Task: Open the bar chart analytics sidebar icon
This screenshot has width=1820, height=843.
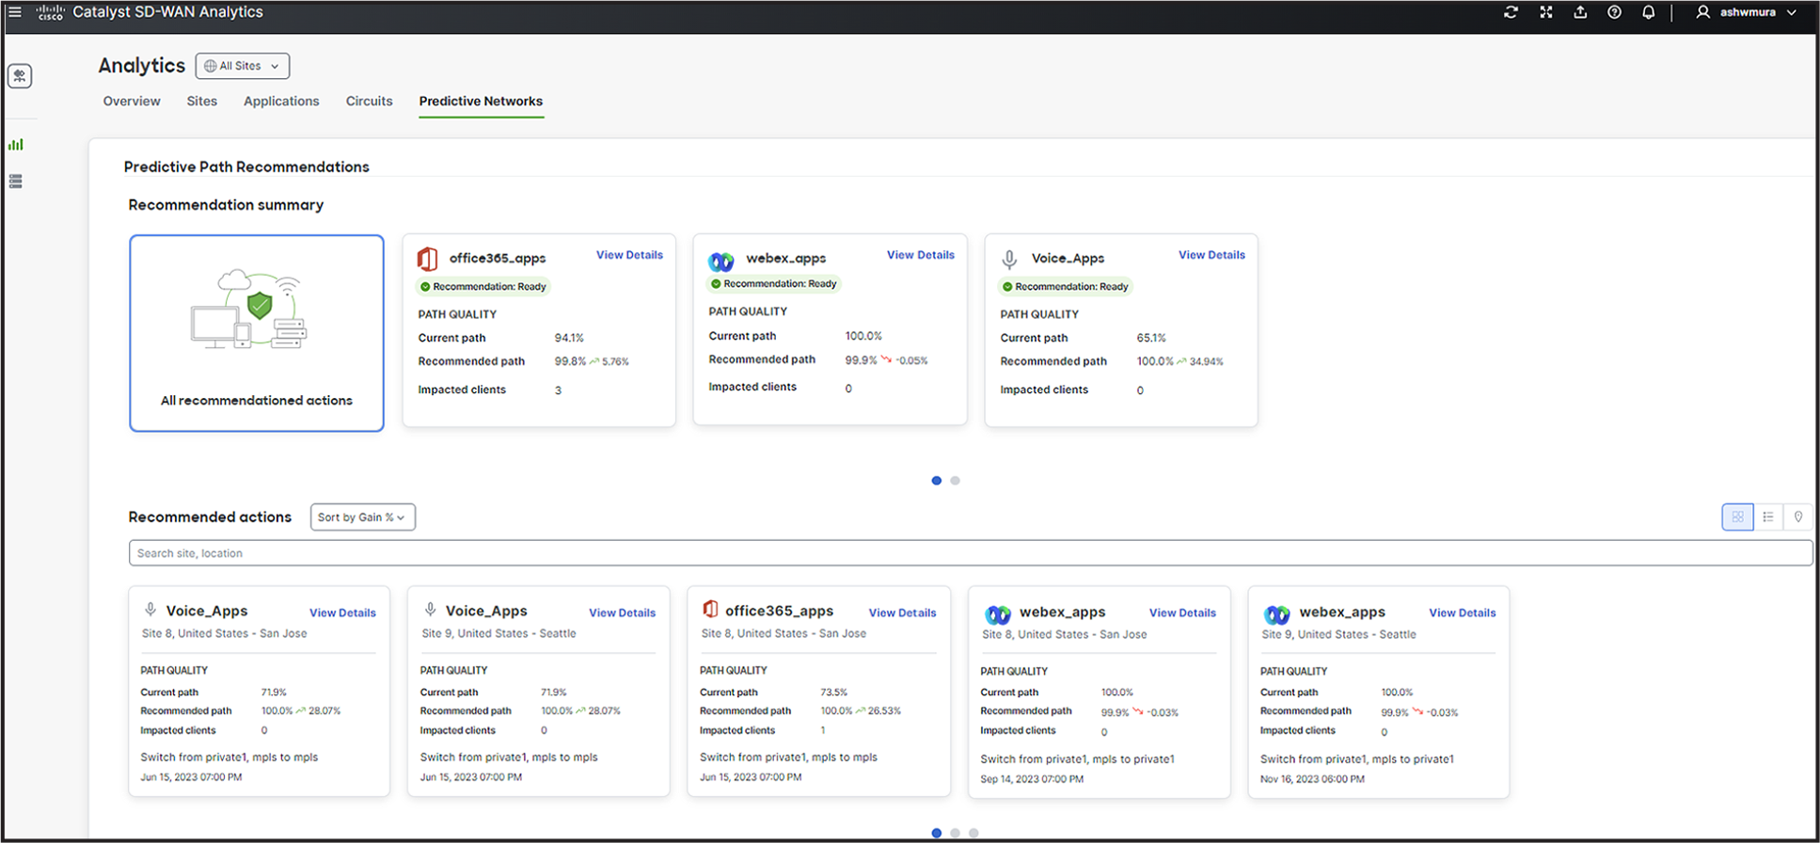Action: pyautogui.click(x=16, y=145)
